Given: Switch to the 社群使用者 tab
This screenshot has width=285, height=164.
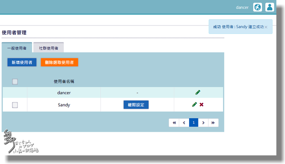Looking at the screenshot, I should click(49, 48).
